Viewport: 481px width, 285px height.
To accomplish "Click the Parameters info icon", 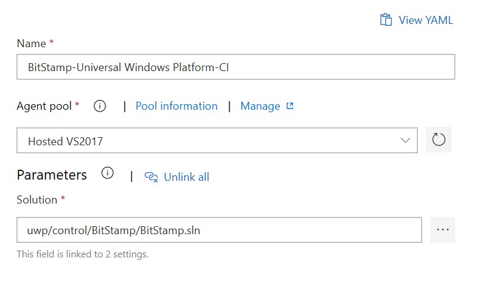I will point(108,174).
